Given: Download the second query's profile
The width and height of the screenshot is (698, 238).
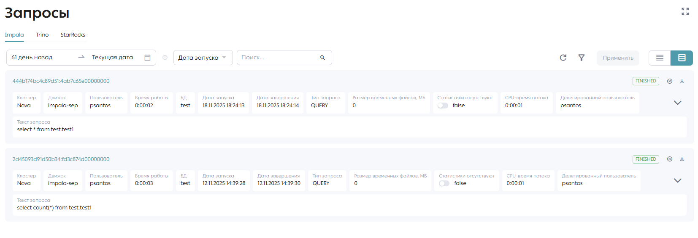Looking at the screenshot, I should (x=682, y=159).
